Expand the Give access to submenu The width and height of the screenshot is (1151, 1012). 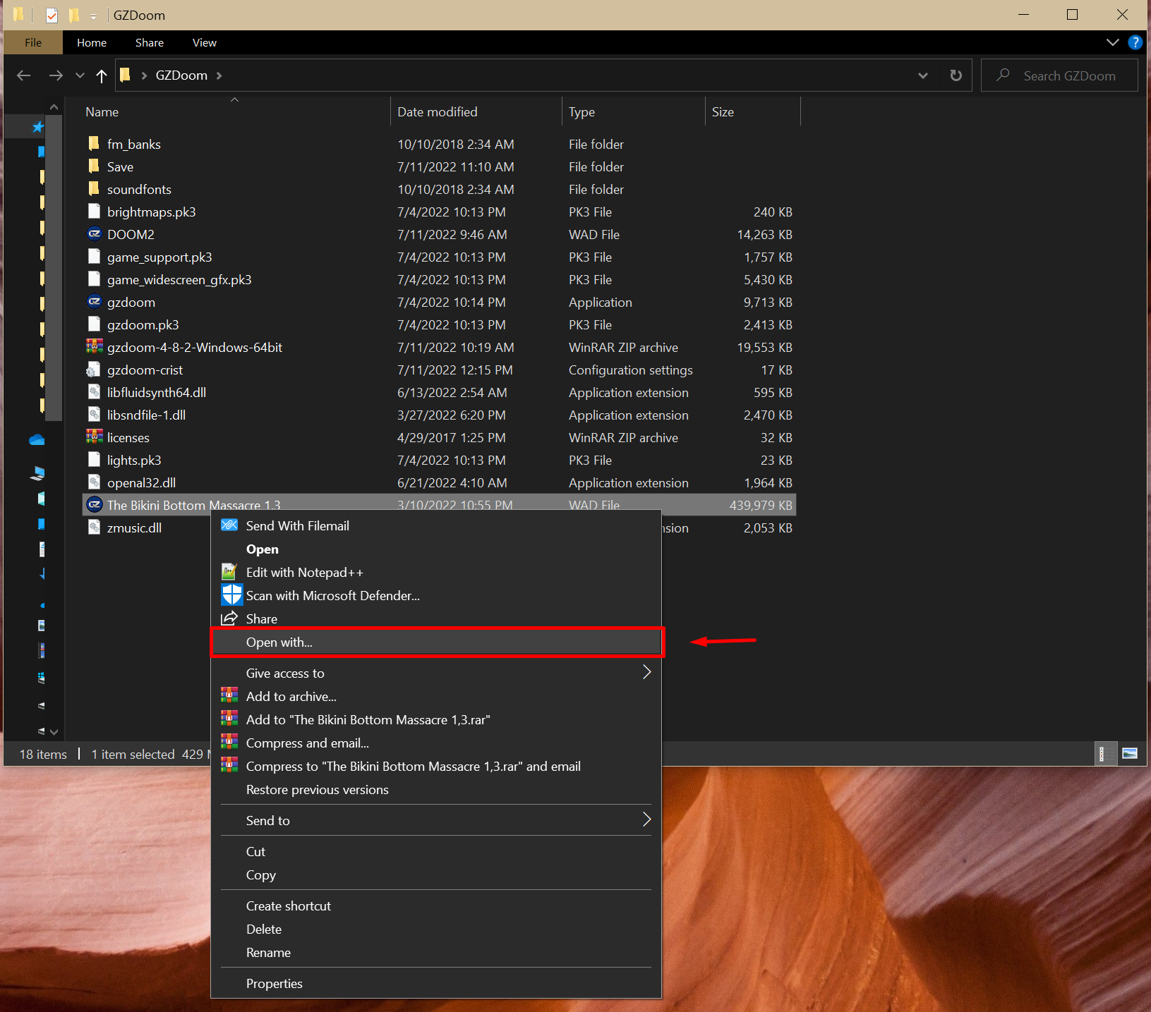[x=646, y=671]
